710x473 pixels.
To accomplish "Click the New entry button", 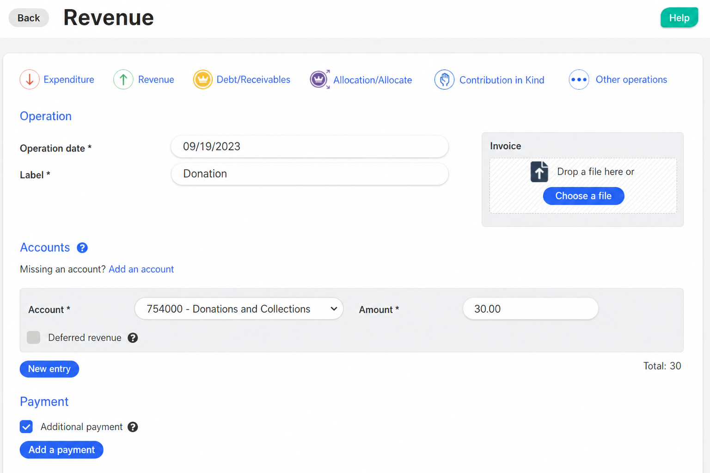I will coord(49,369).
